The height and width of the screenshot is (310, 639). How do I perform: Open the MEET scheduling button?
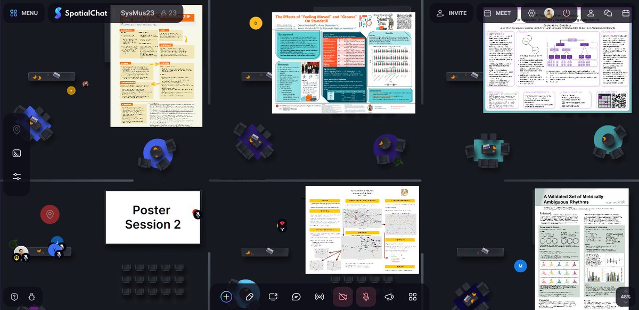[x=497, y=13]
